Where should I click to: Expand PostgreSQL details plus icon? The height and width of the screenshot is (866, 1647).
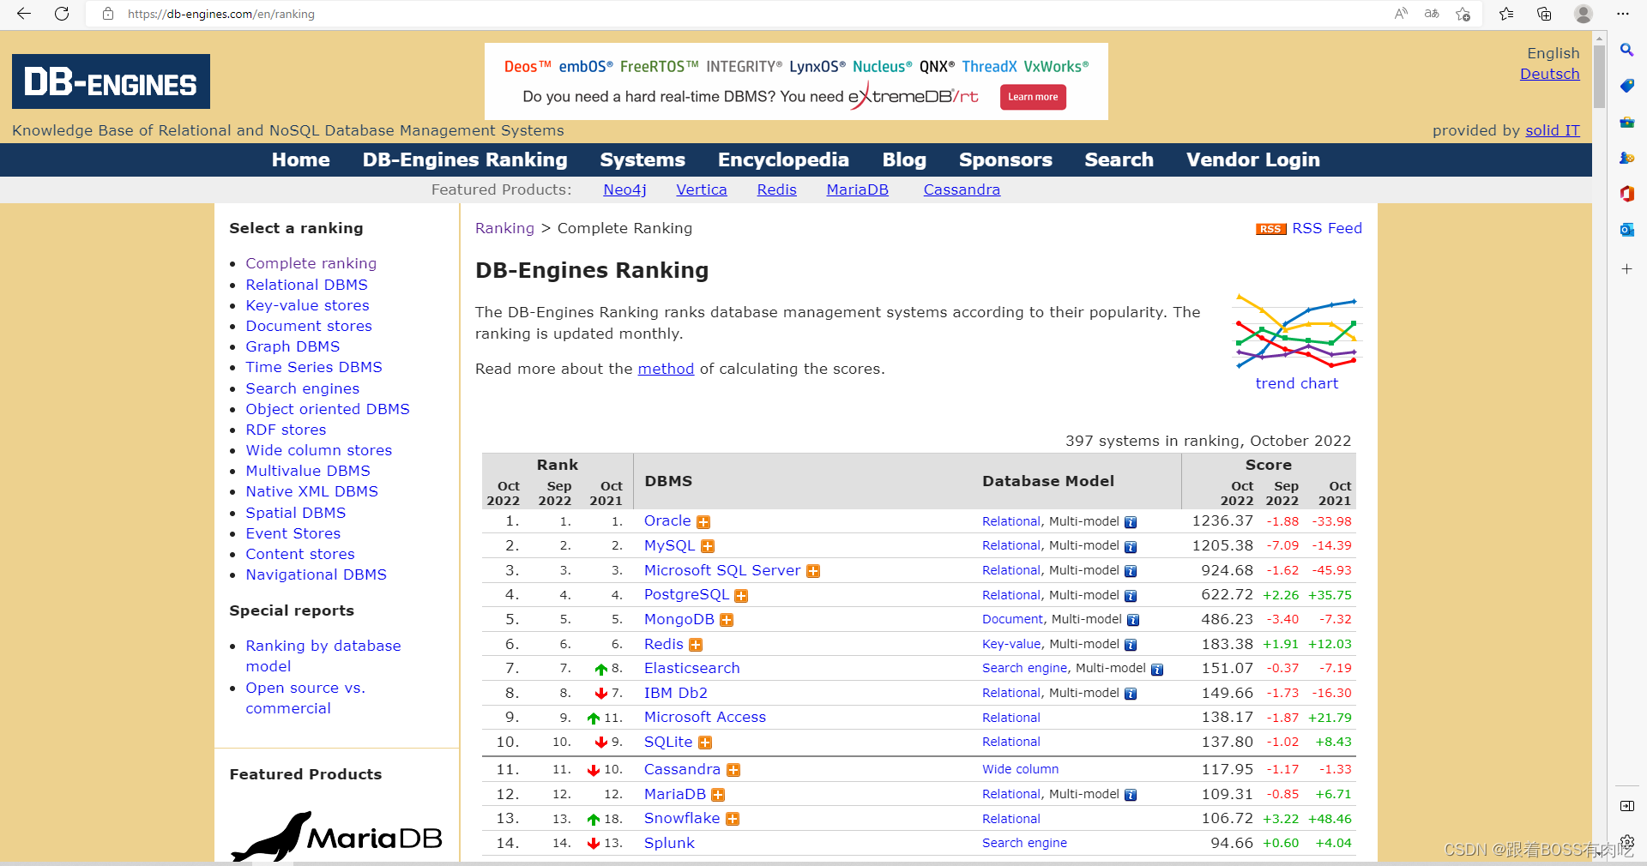click(741, 596)
